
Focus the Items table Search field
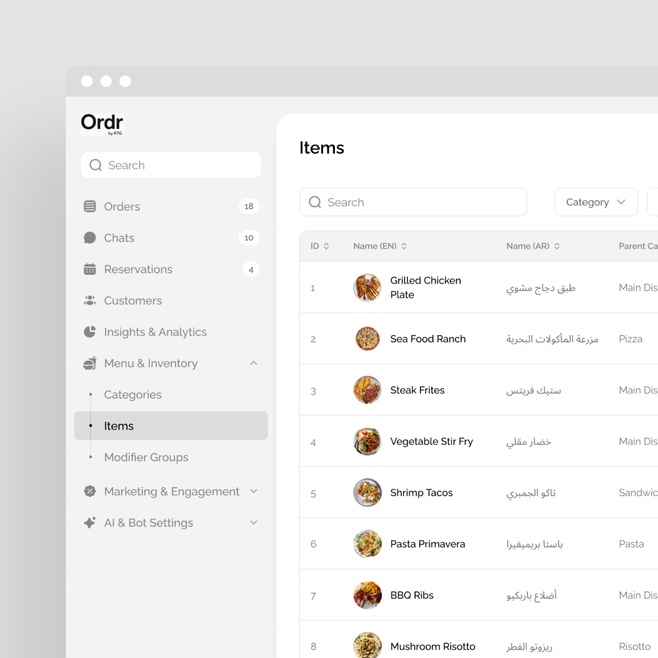(x=413, y=202)
